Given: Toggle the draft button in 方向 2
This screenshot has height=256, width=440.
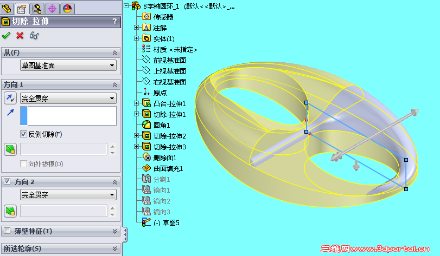Looking at the screenshot, I should [x=10, y=211].
